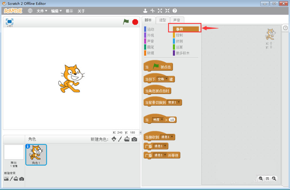Image resolution: width=290 pixels, height=190 pixels.
Task: Select the Duplicate stamp tool
Action: click(145, 11)
